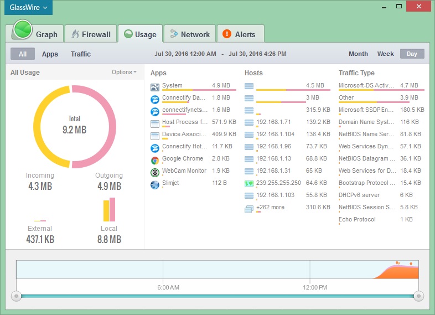Click the right timeline range slider handle
Viewport: 435px width, 315px height.
point(418,296)
